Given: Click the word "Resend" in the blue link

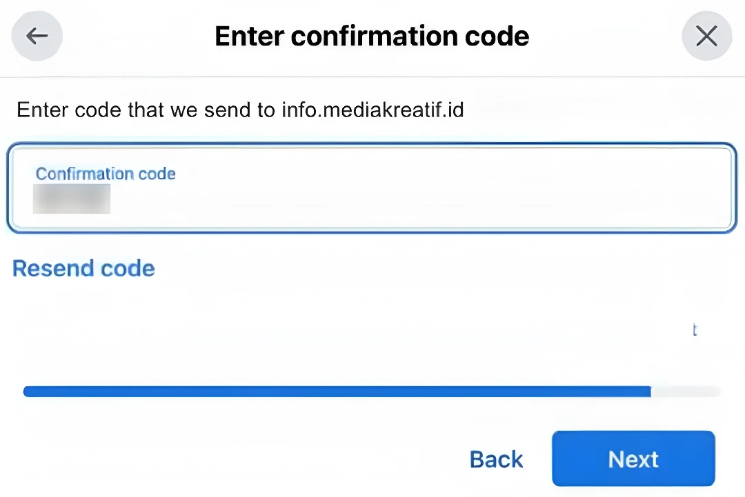Looking at the screenshot, I should click(x=53, y=268).
